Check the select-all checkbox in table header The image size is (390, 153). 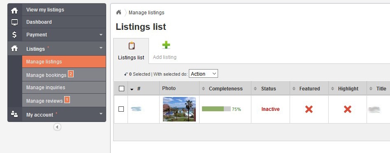(x=122, y=88)
